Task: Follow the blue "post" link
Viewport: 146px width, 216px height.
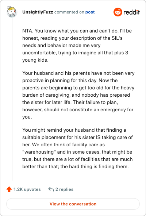Action: [x=90, y=12]
